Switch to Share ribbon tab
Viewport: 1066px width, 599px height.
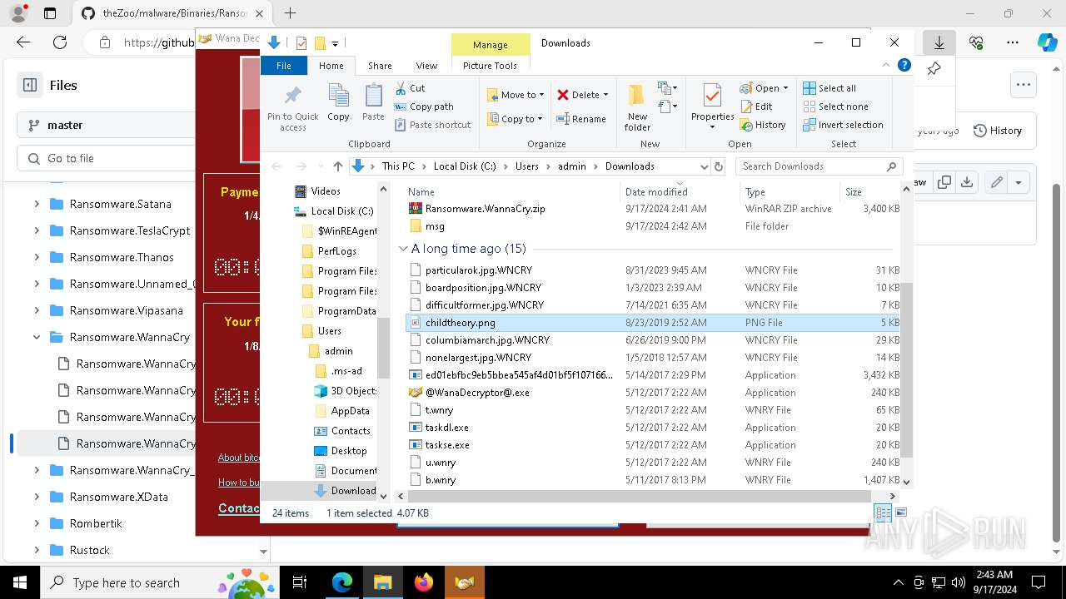click(380, 66)
